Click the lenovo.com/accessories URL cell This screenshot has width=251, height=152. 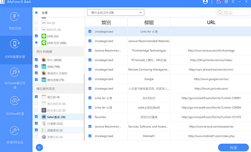click(x=211, y=126)
